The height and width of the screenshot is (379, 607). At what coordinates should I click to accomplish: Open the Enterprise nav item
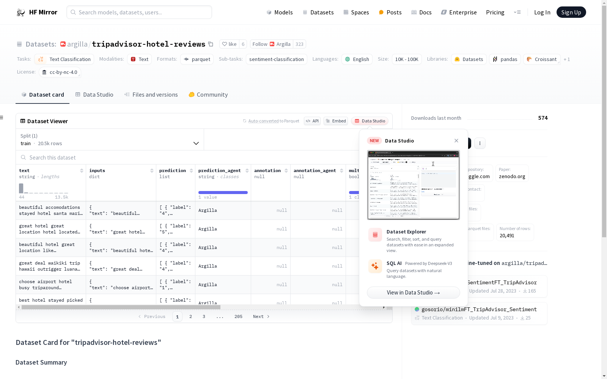459,13
